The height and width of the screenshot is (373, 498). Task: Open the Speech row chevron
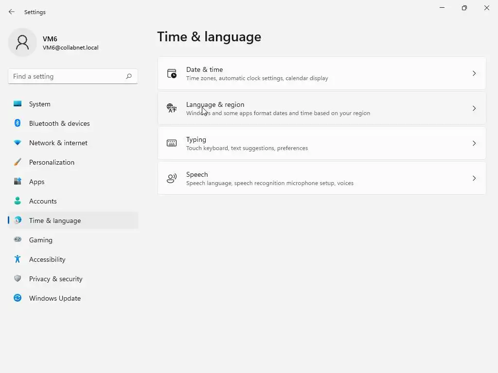pyautogui.click(x=474, y=178)
